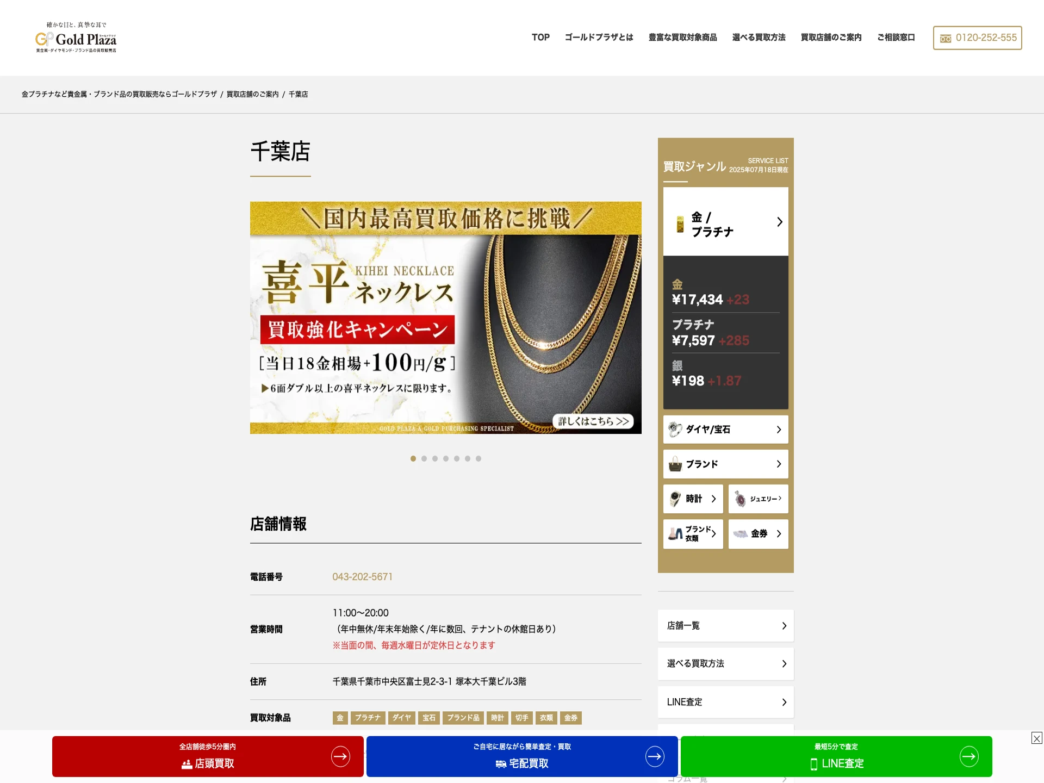This screenshot has width=1044, height=783.
Task: Select the third carousel dot
Action: (435, 458)
